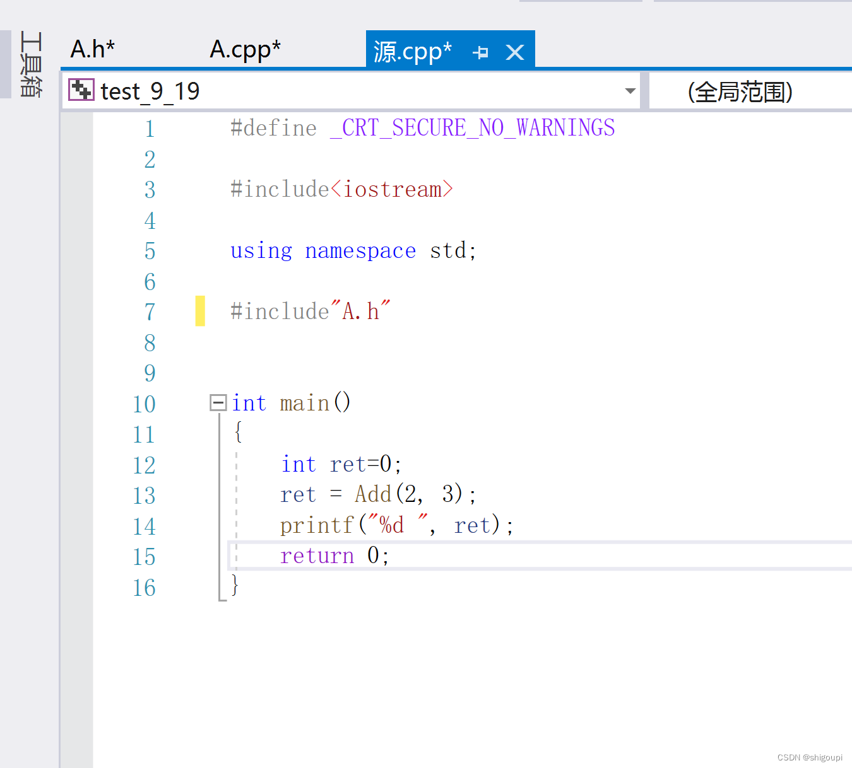Click line number 1 in gutter
Viewport: 852px width, 768px height.
pyautogui.click(x=150, y=129)
